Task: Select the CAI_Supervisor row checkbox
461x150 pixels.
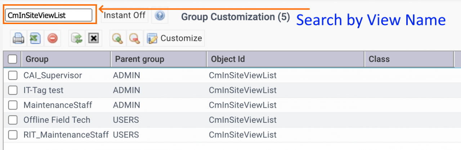Action: (x=13, y=75)
